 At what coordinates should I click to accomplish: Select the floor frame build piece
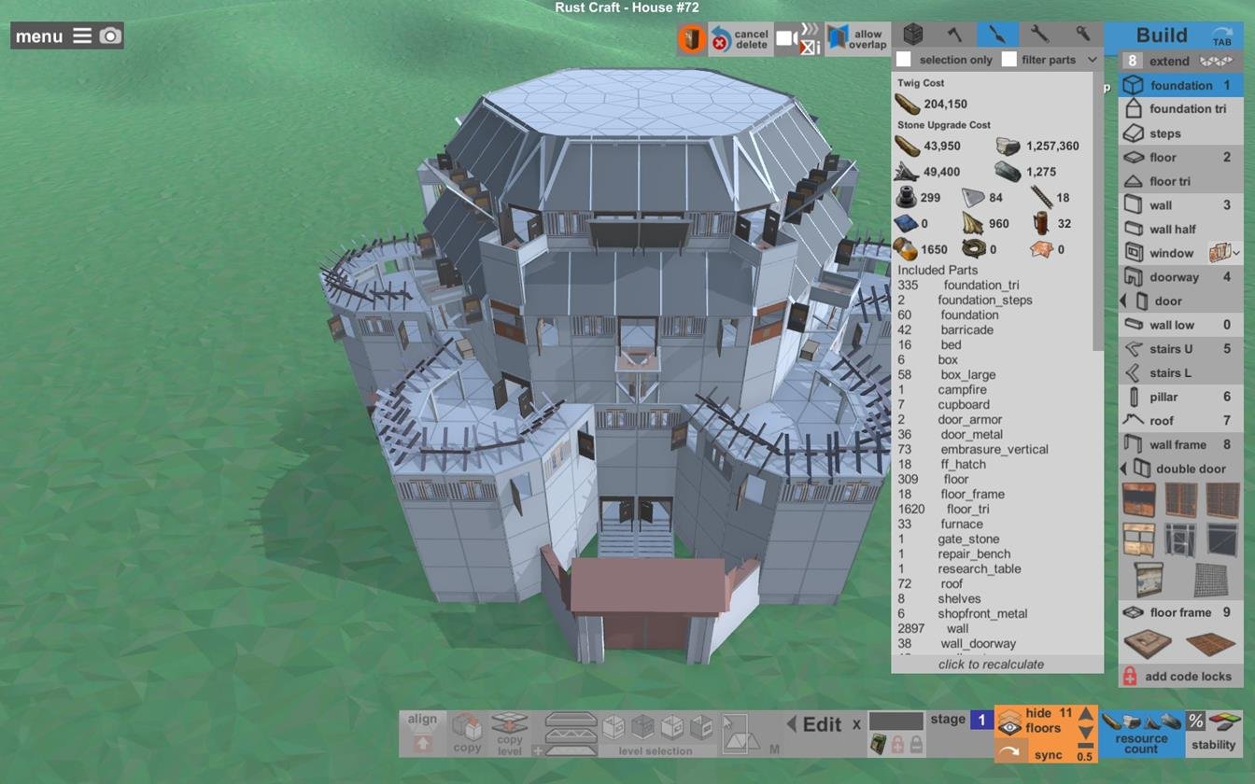click(1181, 612)
